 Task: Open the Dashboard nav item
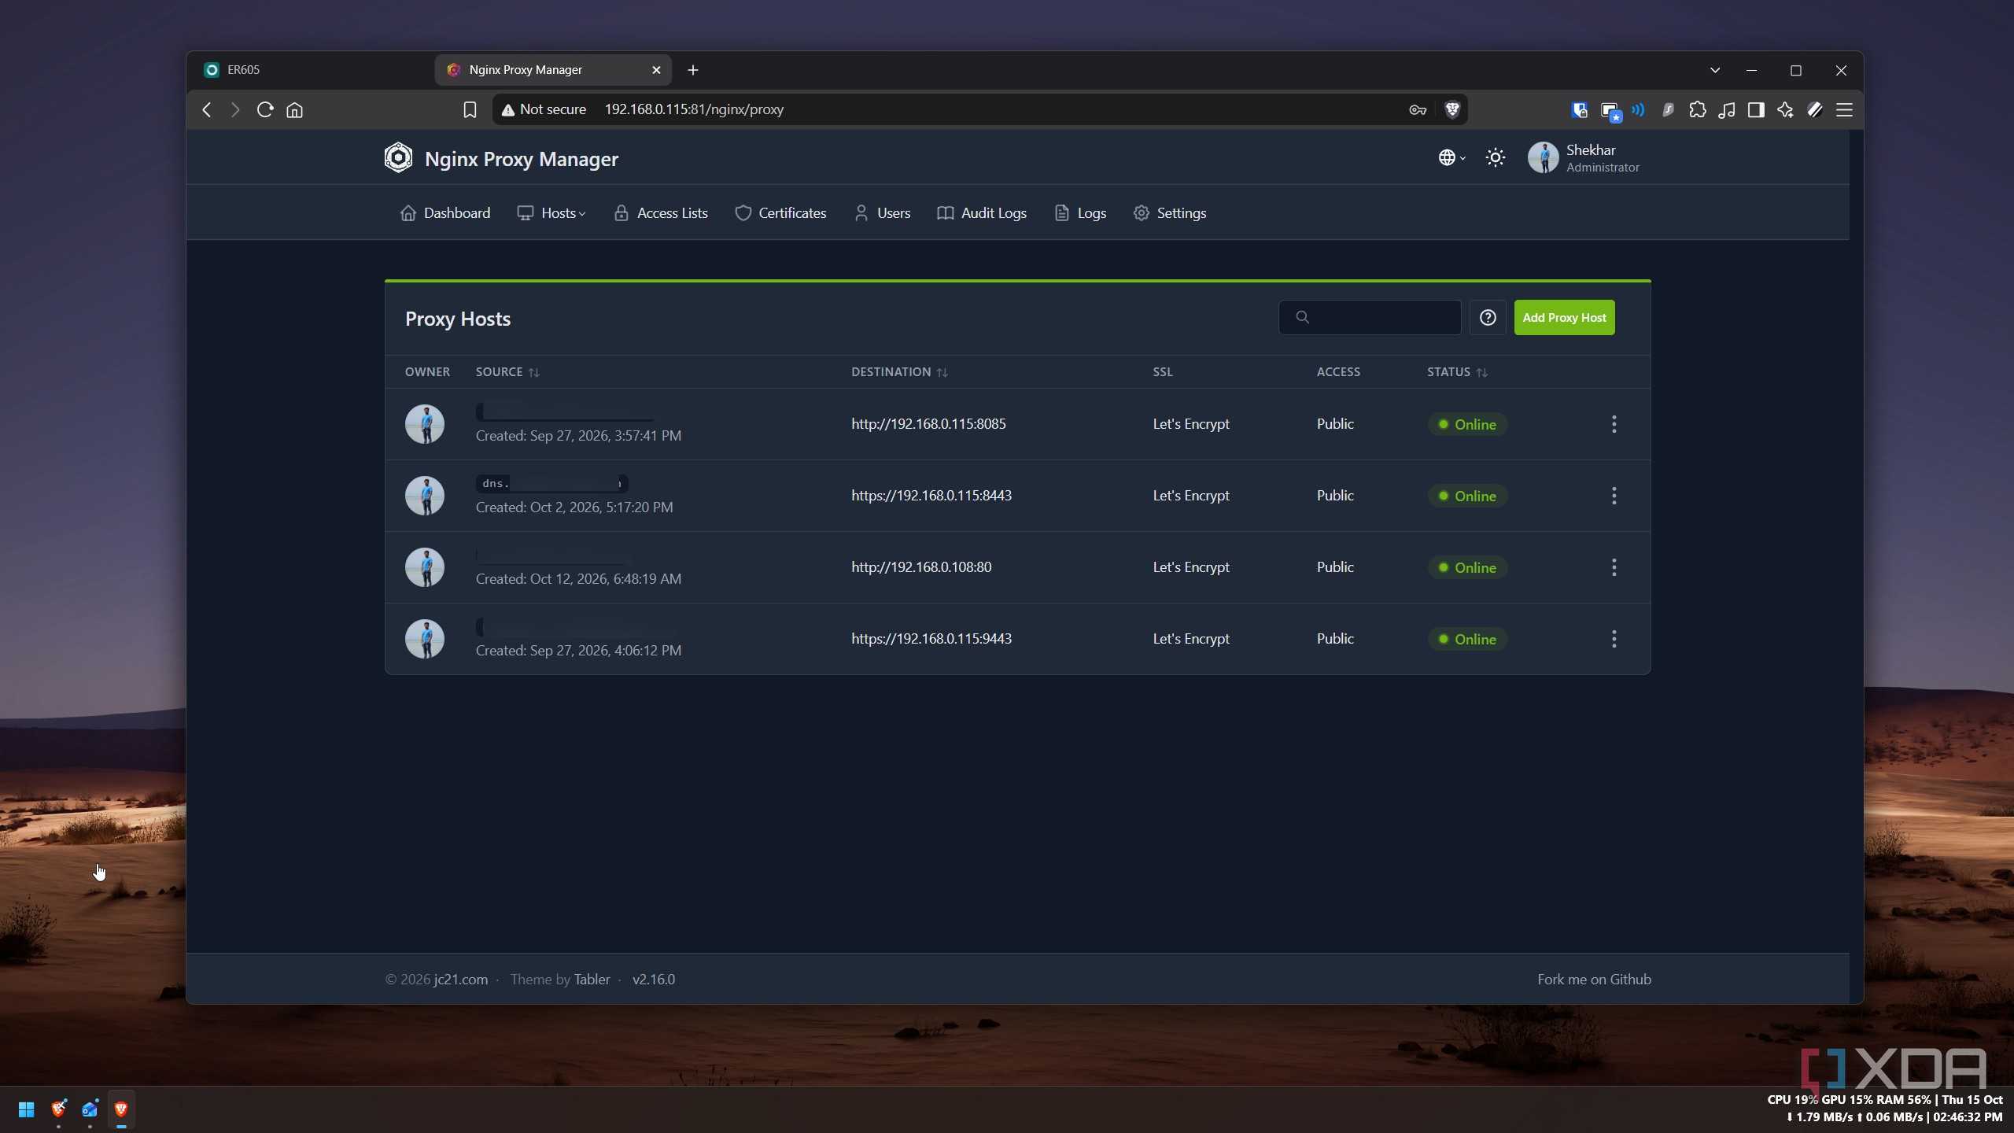[445, 213]
